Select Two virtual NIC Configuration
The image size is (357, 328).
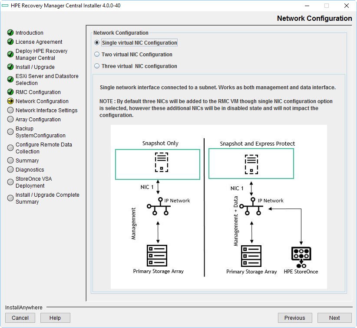[x=96, y=54]
